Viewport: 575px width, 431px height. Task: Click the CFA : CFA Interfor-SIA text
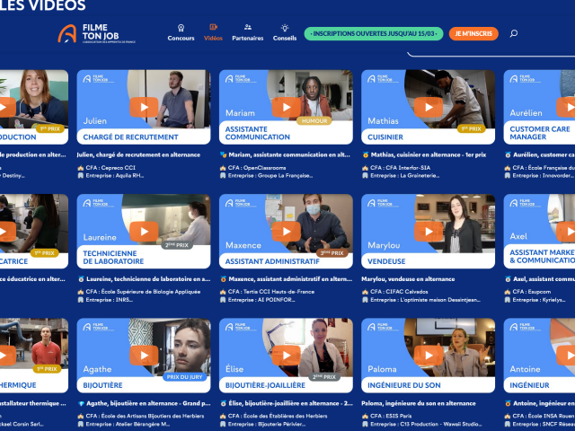click(400, 168)
